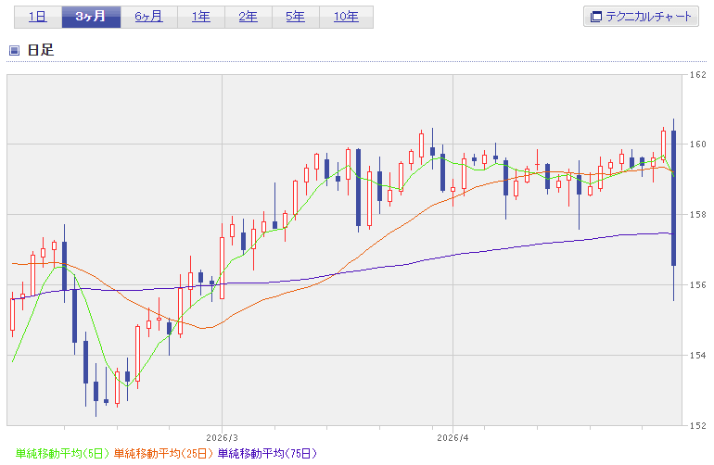This screenshot has width=714, height=465.
Task: Click the 162 price axis label
Action: click(x=697, y=75)
